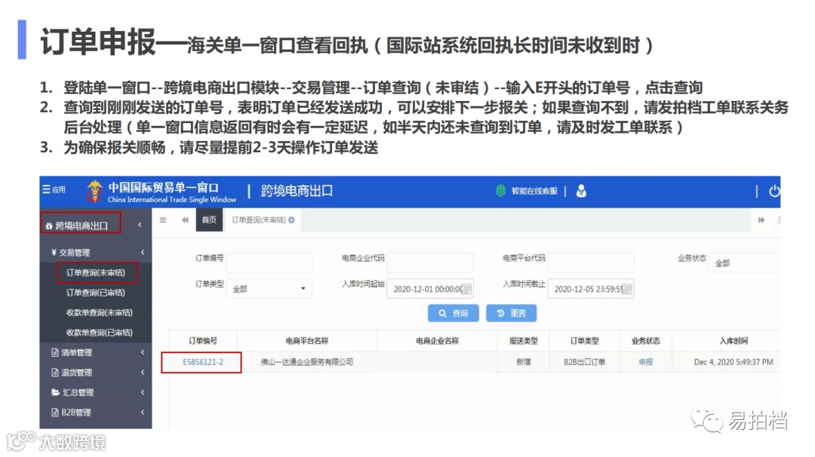
Task: Click the 电商企业名称 column header
Action: (x=437, y=341)
